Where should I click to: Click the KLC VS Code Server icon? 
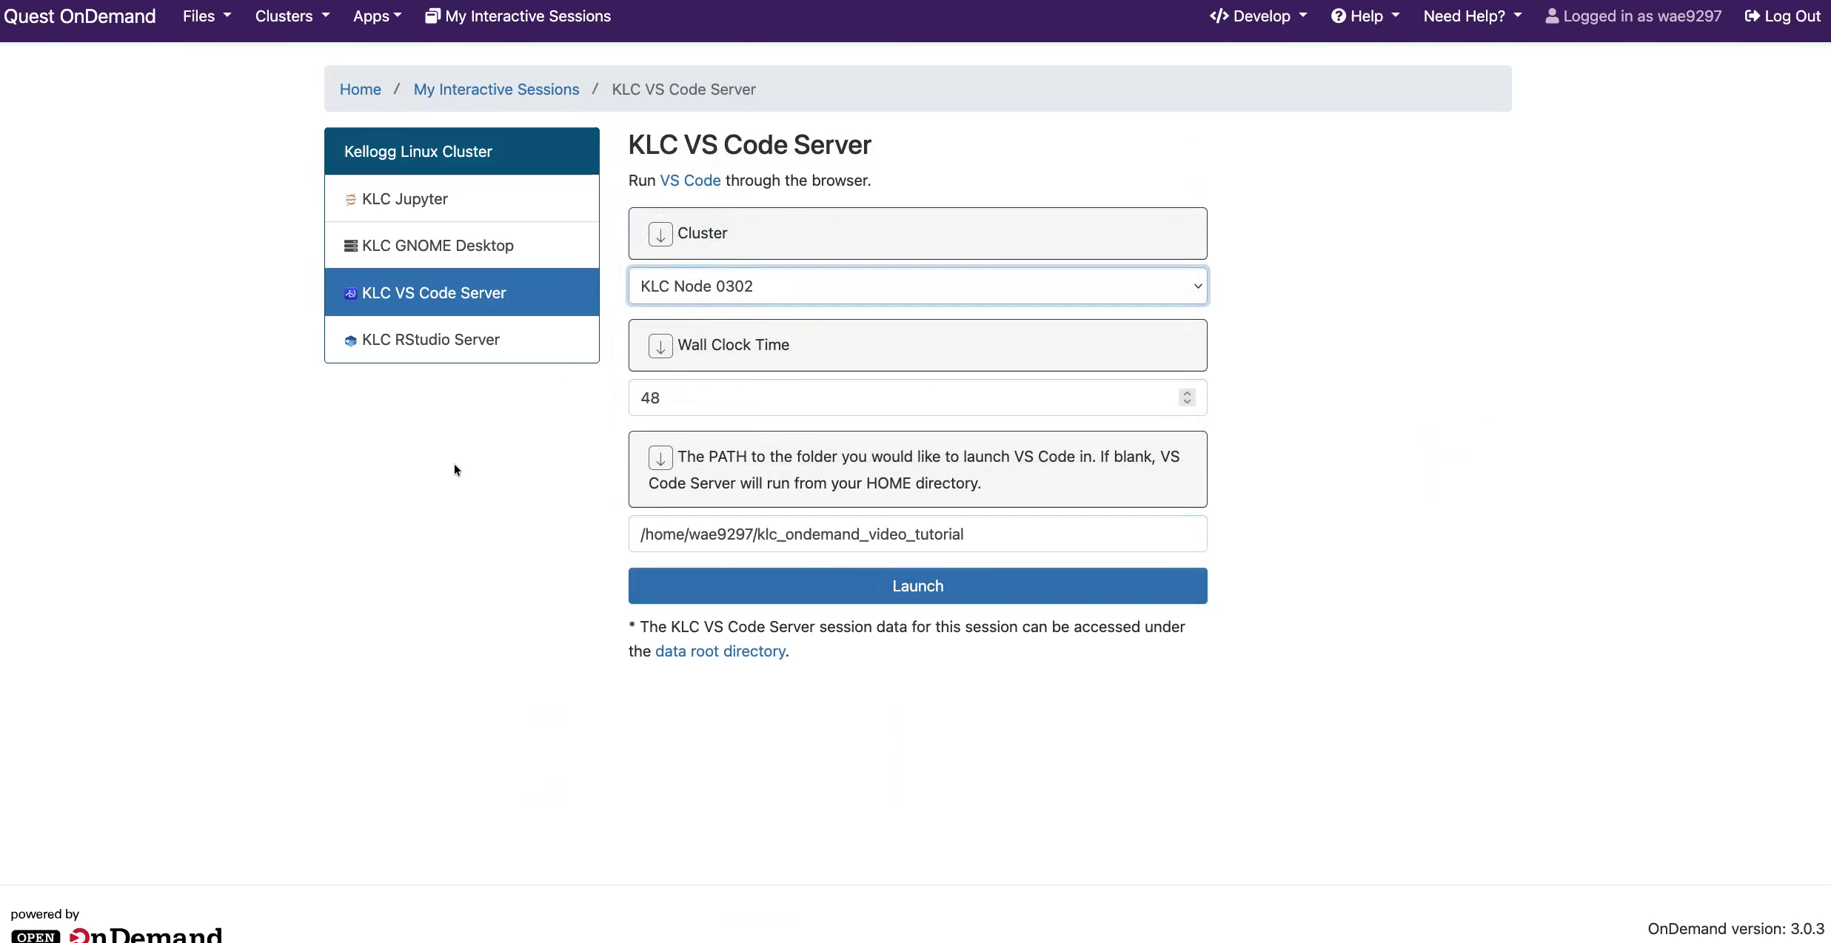pyautogui.click(x=351, y=293)
